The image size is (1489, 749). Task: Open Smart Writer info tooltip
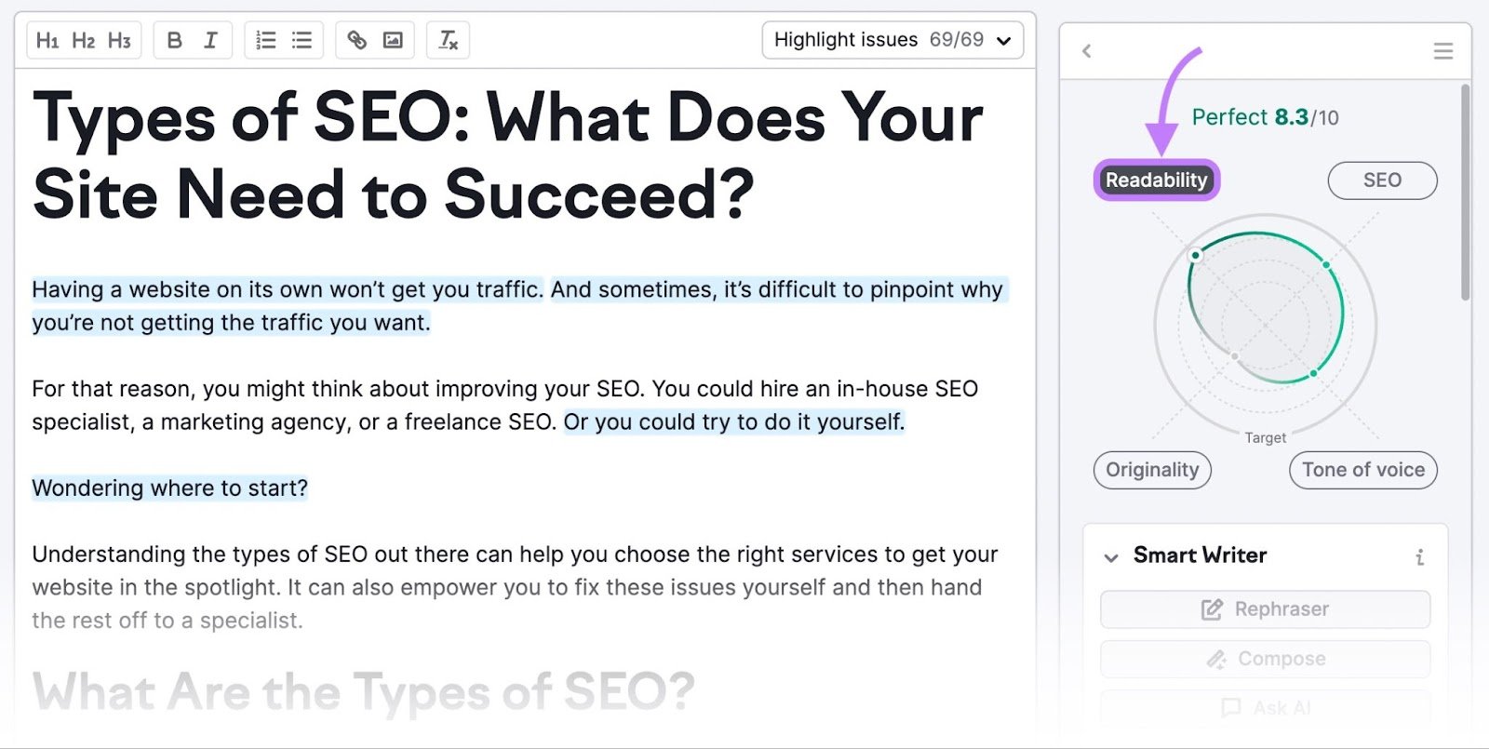(1419, 556)
